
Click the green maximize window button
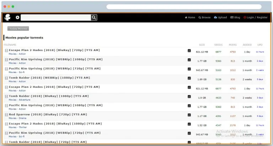[x=13, y=7]
